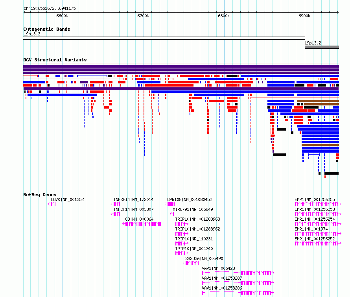Click the VAV1 NM_005428 transcript glyph

click(x=238, y=273)
